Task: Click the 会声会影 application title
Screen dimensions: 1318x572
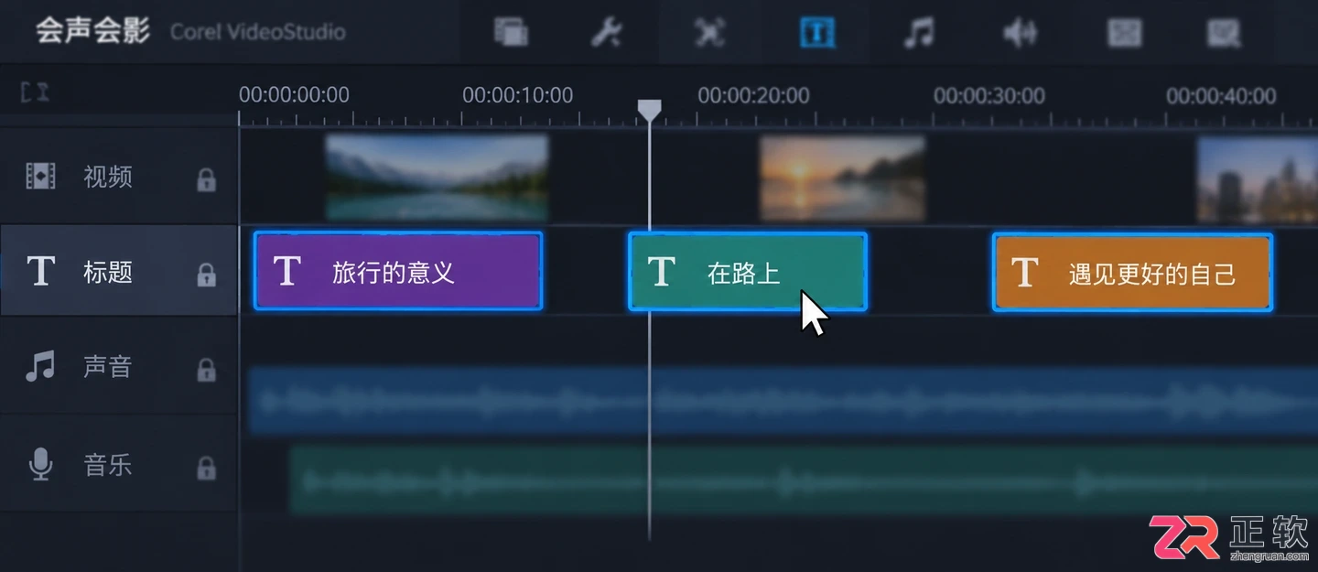Action: (x=92, y=30)
